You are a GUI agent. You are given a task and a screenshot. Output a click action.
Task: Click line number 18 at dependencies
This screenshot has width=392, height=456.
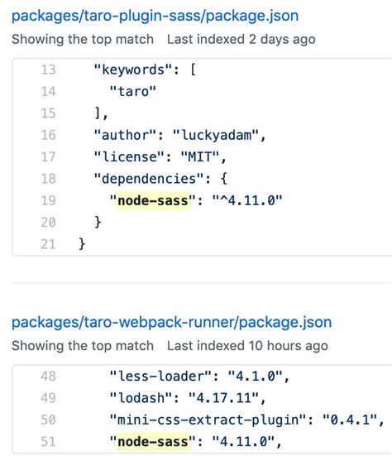(48, 179)
